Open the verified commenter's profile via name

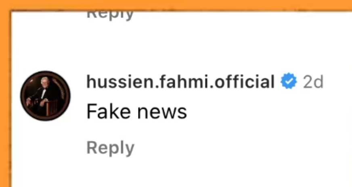(180, 81)
